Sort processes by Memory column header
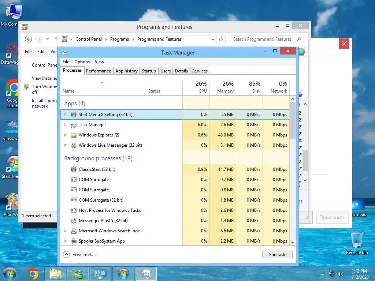Viewport: 375px width, 281px height. pos(223,87)
